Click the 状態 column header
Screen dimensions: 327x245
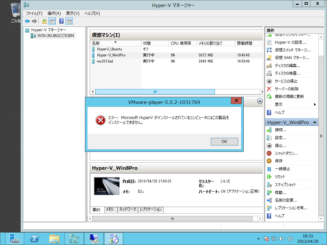[155, 43]
